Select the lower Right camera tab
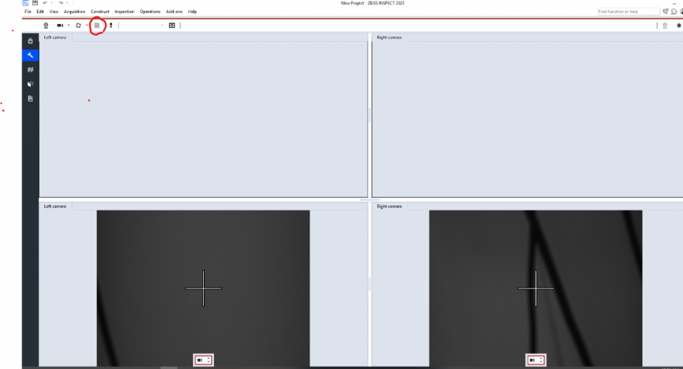The width and height of the screenshot is (683, 369). 390,206
